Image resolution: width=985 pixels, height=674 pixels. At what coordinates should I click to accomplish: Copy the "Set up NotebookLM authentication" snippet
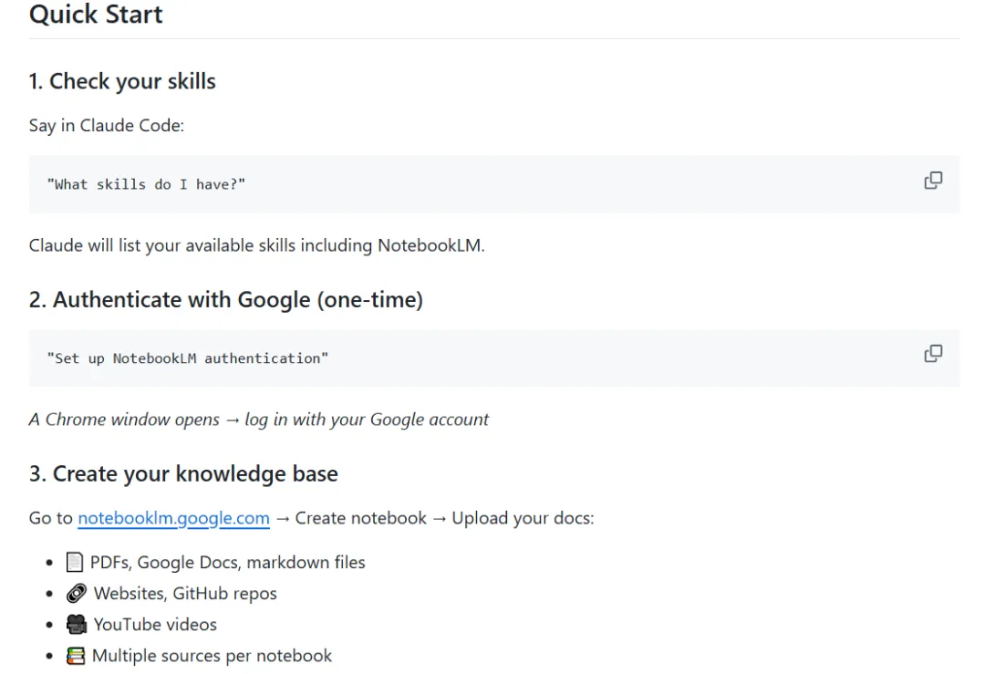click(x=933, y=354)
